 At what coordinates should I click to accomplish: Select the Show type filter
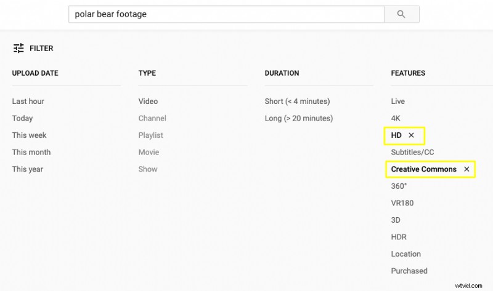pos(148,169)
